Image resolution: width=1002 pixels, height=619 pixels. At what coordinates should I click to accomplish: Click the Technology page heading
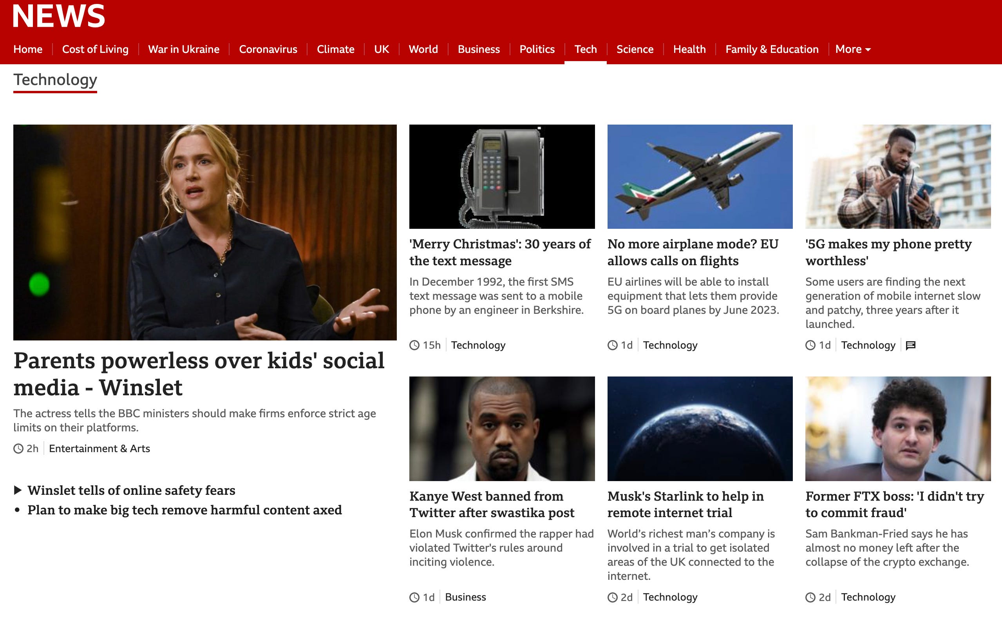(x=55, y=80)
